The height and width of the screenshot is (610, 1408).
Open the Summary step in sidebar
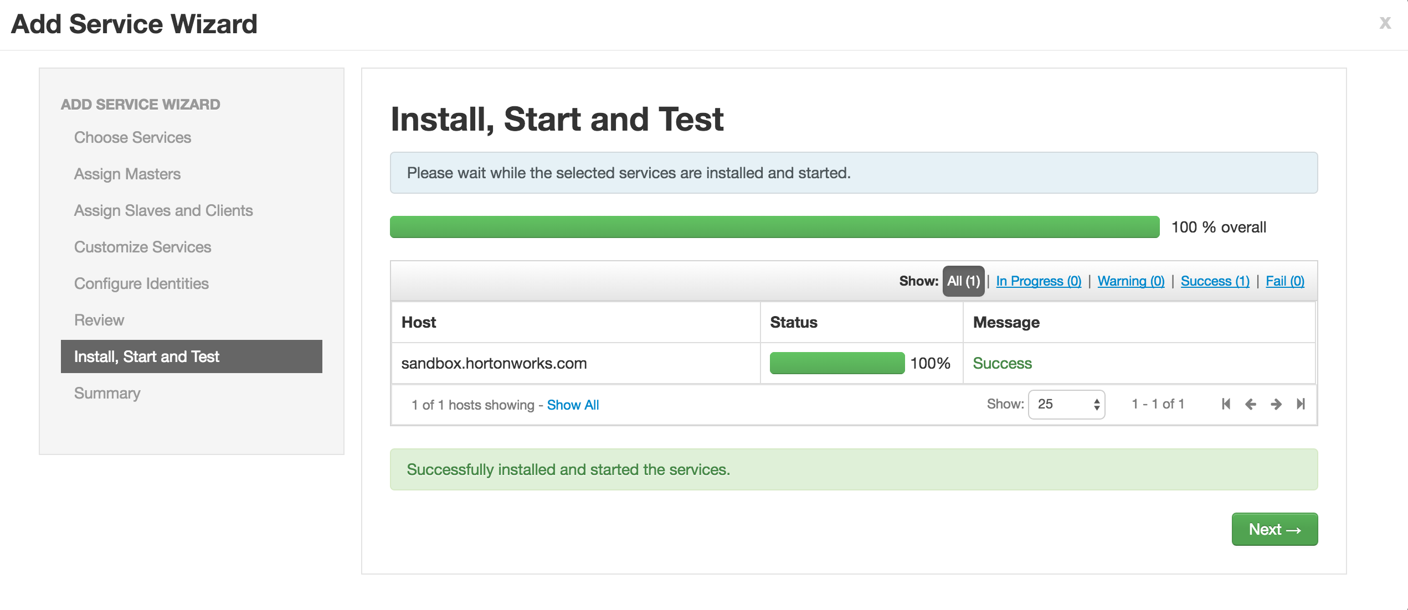click(x=107, y=393)
